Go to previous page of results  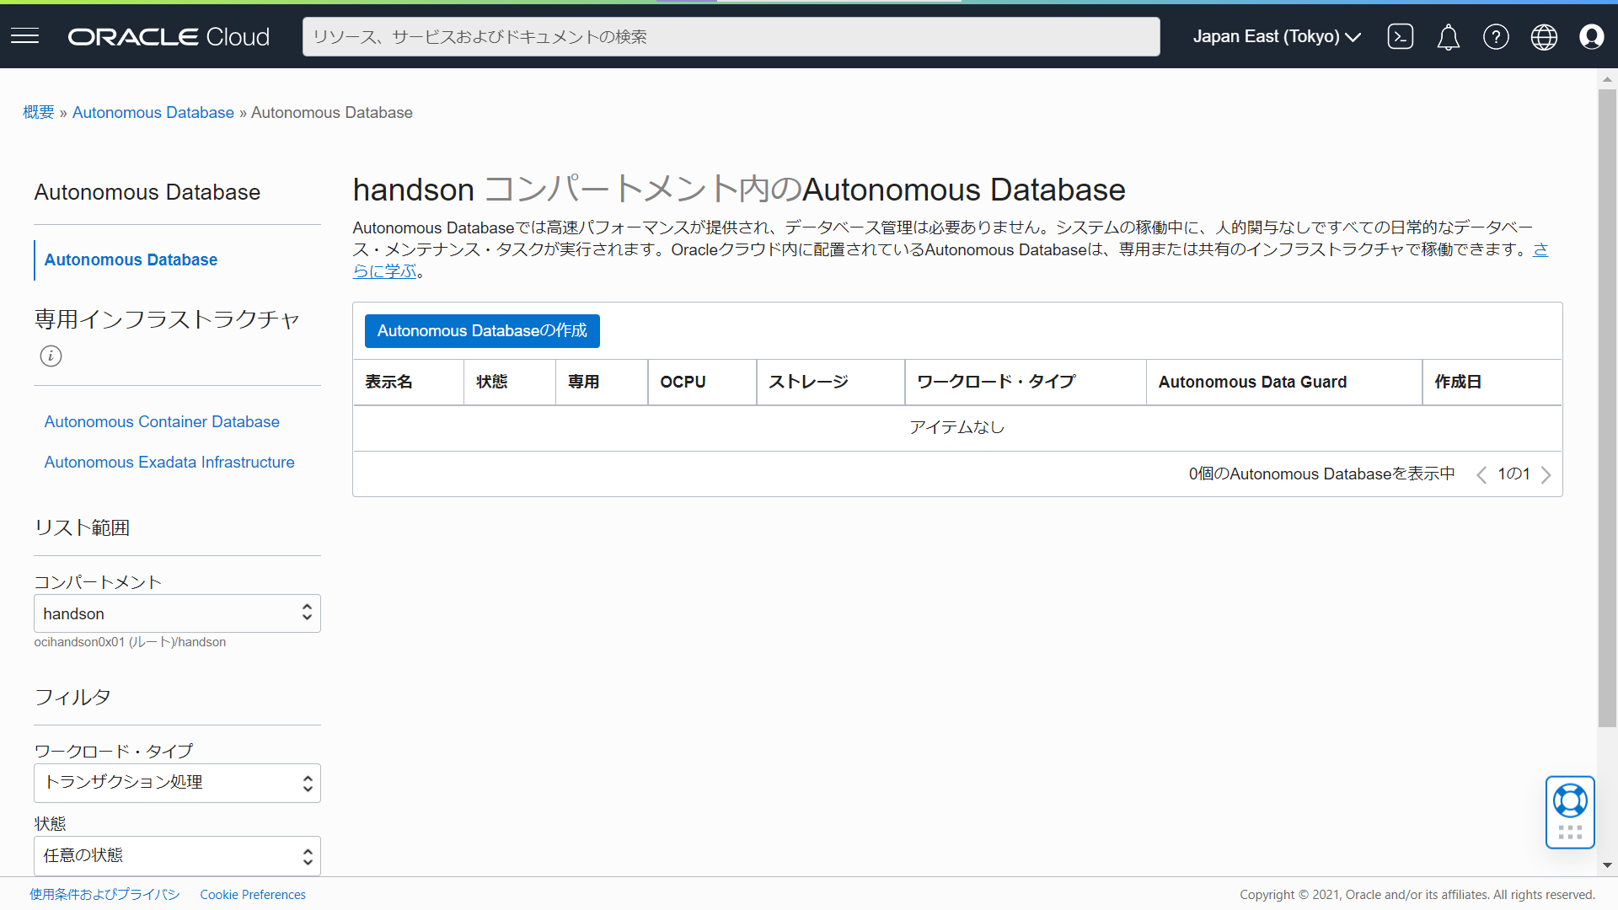(x=1481, y=474)
